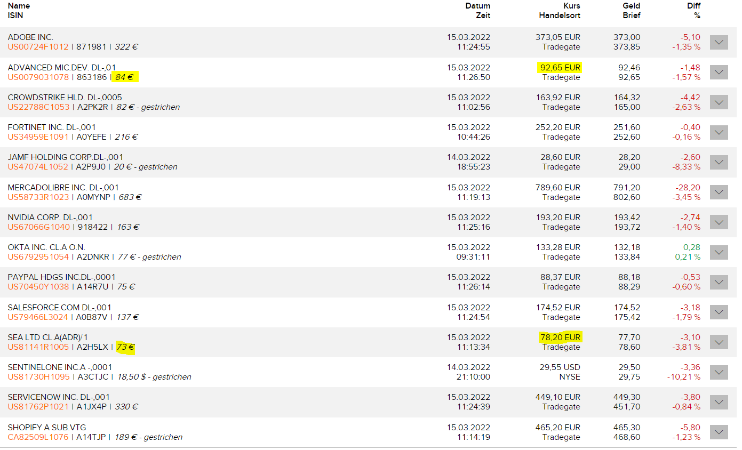Open CrowdStrike ISIN link US22788C1053
Screen dimensions: 742x450
[x=38, y=107]
